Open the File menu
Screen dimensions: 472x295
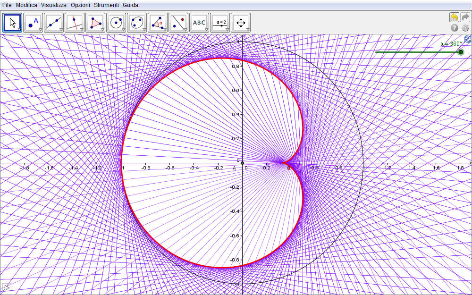(x=7, y=5)
